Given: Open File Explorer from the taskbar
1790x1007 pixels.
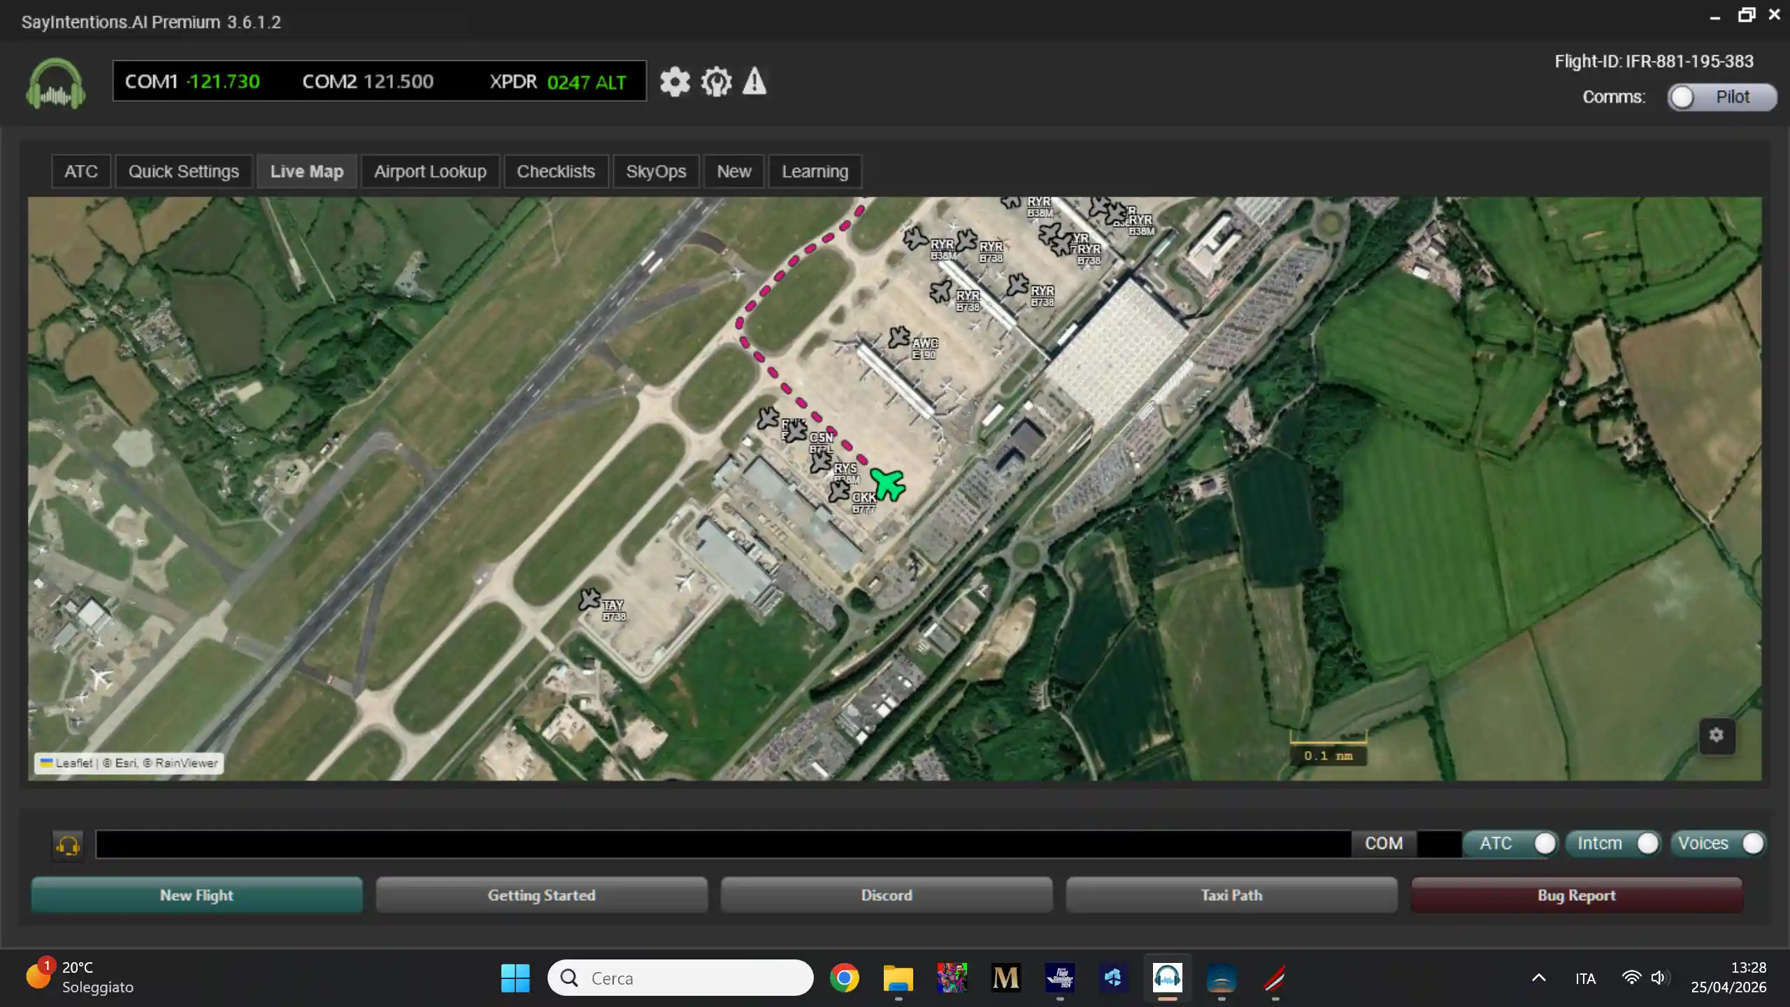Looking at the screenshot, I should coord(898,978).
